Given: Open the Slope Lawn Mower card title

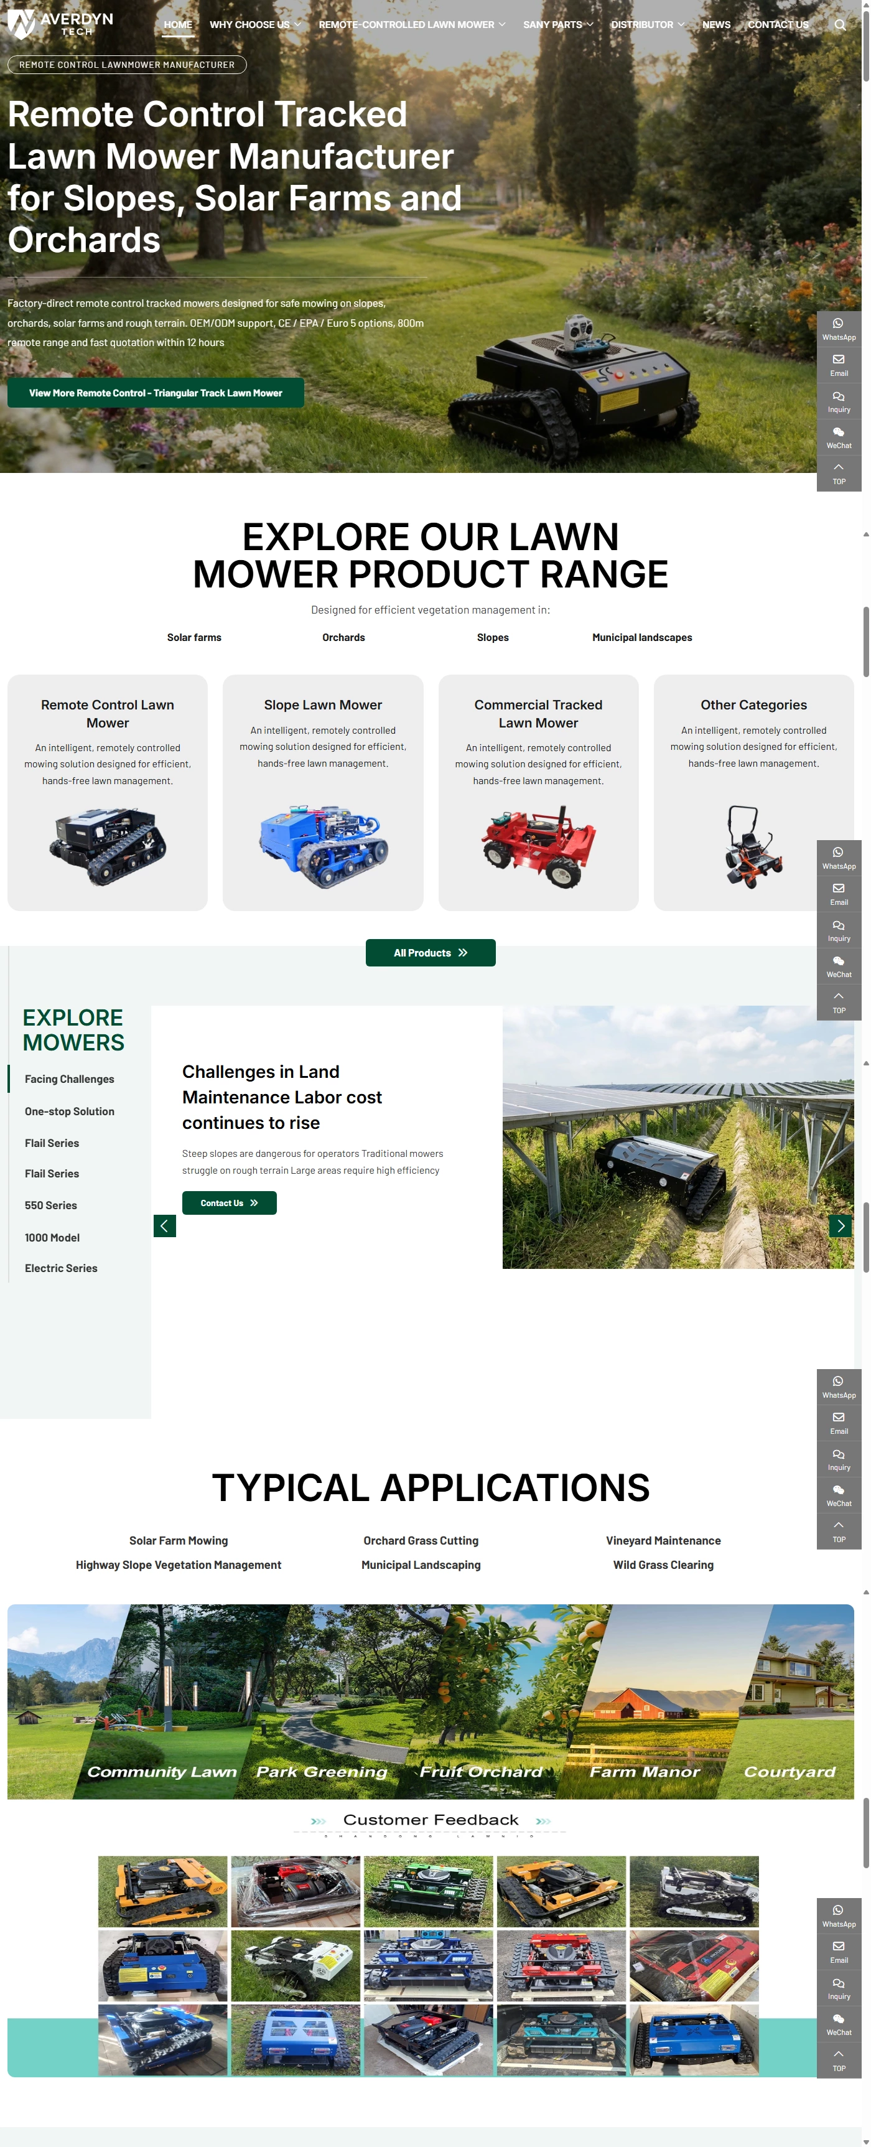Looking at the screenshot, I should (x=324, y=705).
